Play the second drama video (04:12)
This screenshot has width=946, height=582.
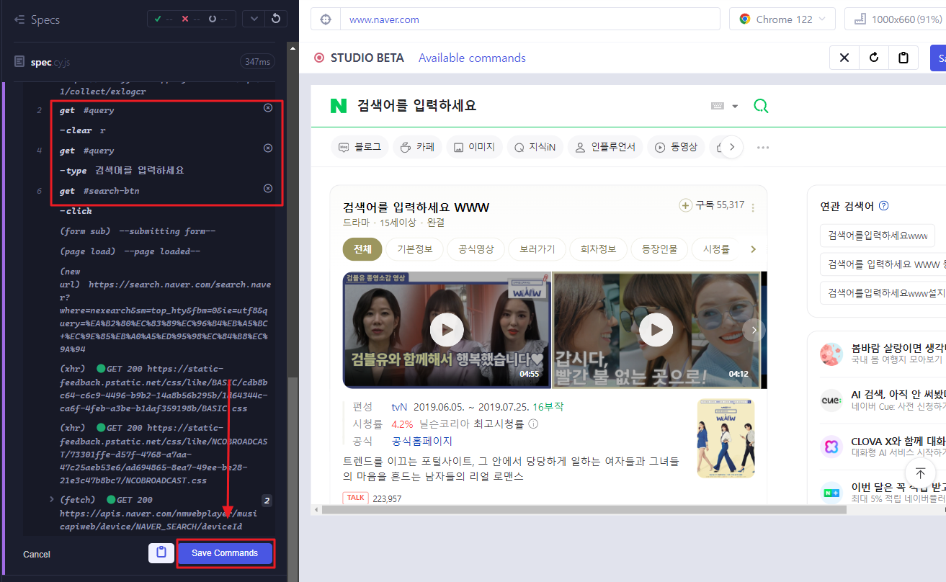[x=656, y=330]
